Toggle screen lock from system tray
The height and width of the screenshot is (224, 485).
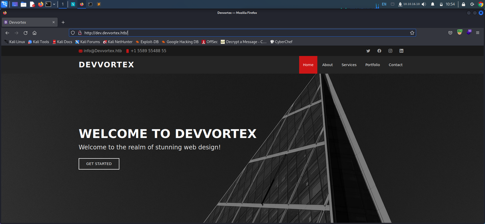click(463, 4)
